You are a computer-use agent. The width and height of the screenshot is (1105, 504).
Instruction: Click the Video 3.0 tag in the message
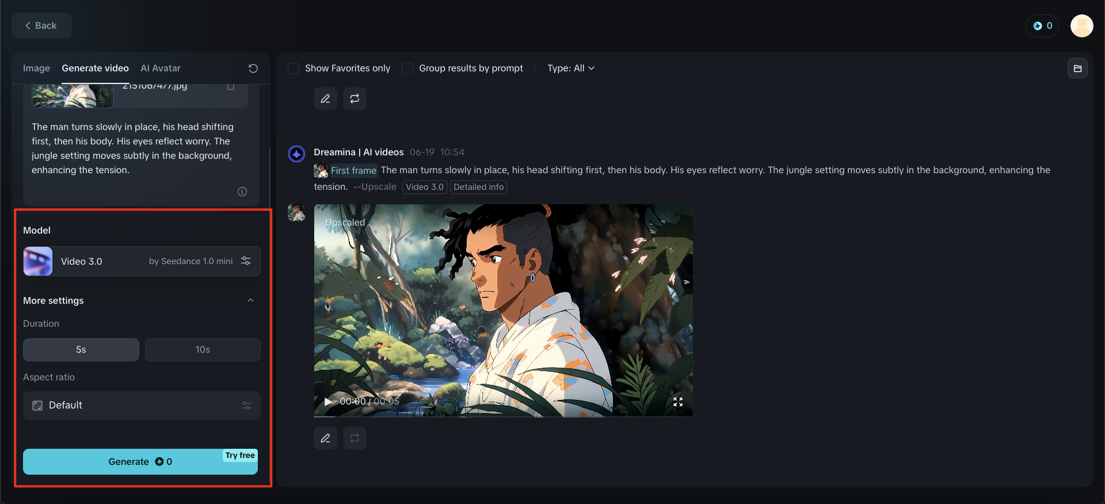pyautogui.click(x=425, y=187)
